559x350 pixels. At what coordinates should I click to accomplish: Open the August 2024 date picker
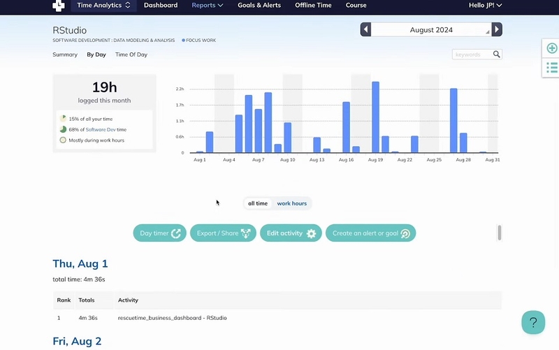(x=431, y=29)
